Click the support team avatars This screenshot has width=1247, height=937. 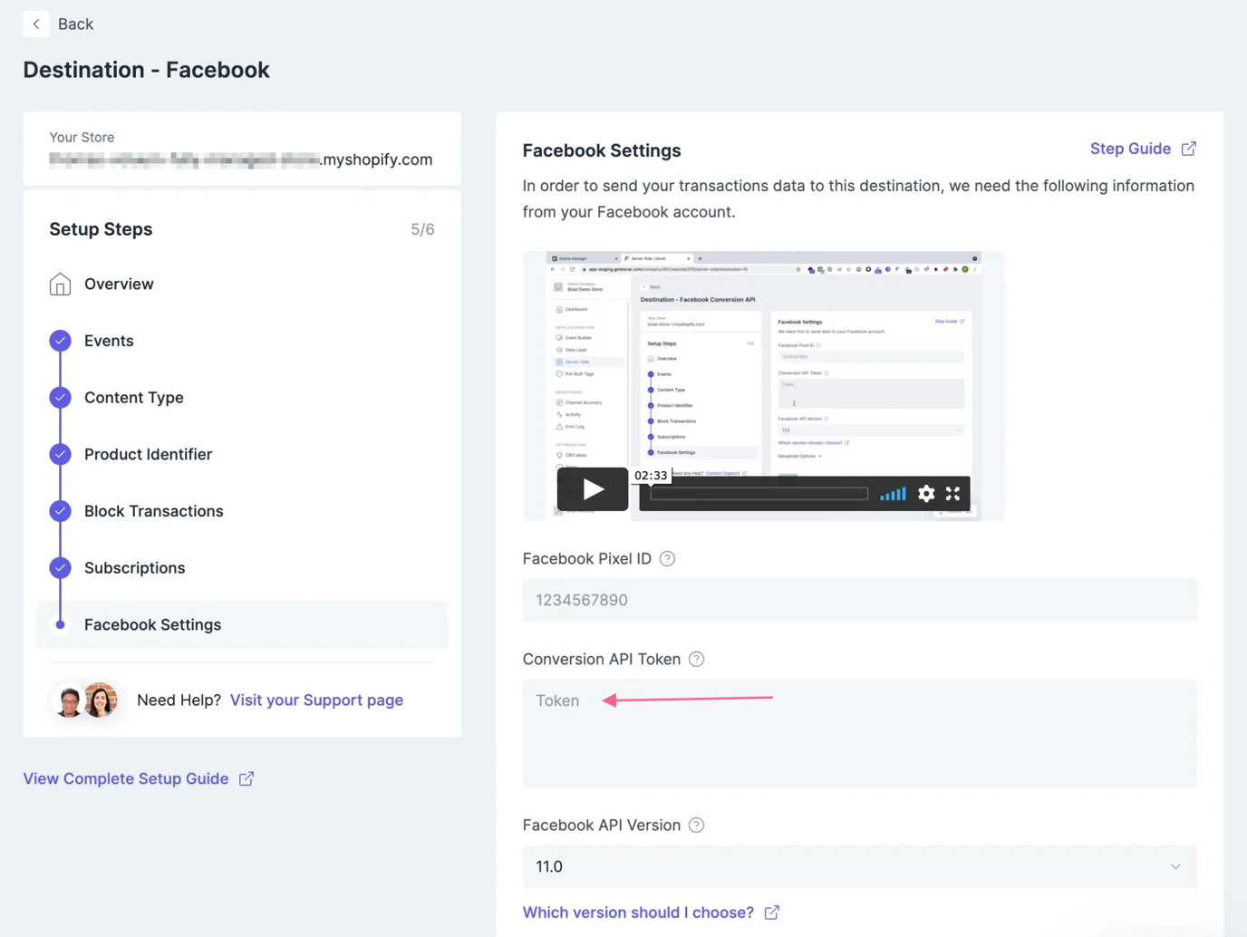(85, 700)
